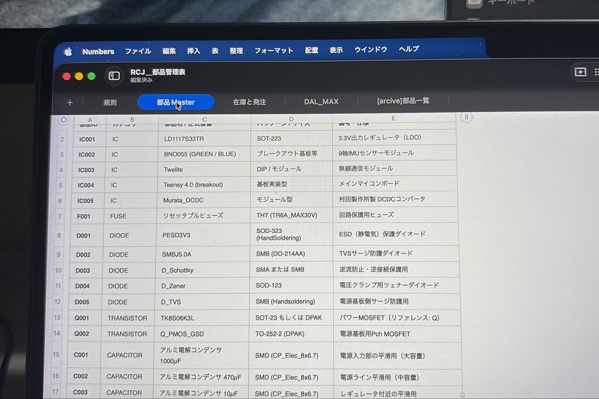
Task: Click cell D_TVS
Action: (x=202, y=302)
